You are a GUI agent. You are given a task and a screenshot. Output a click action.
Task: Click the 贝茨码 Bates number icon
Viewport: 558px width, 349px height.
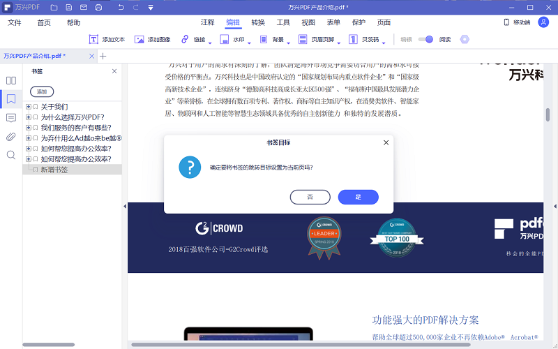coord(353,39)
